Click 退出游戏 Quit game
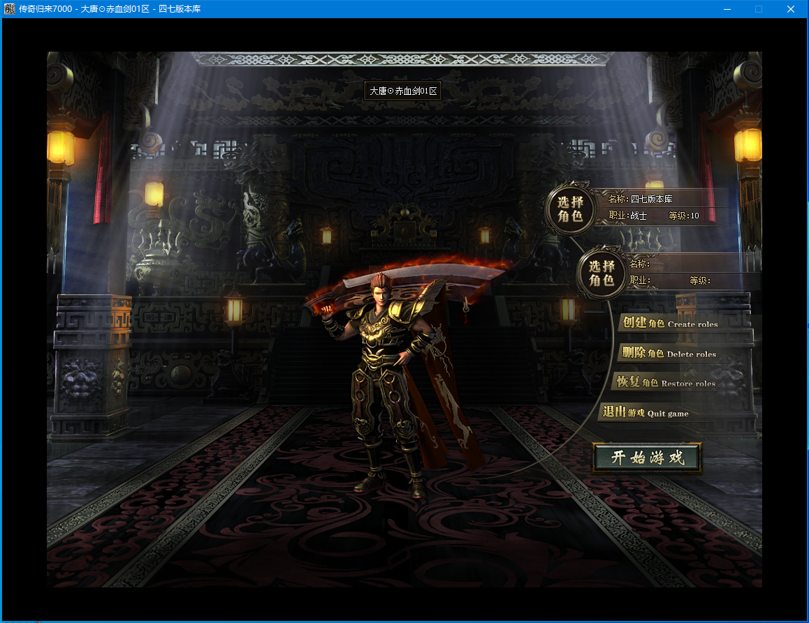This screenshot has width=809, height=623. pos(646,412)
